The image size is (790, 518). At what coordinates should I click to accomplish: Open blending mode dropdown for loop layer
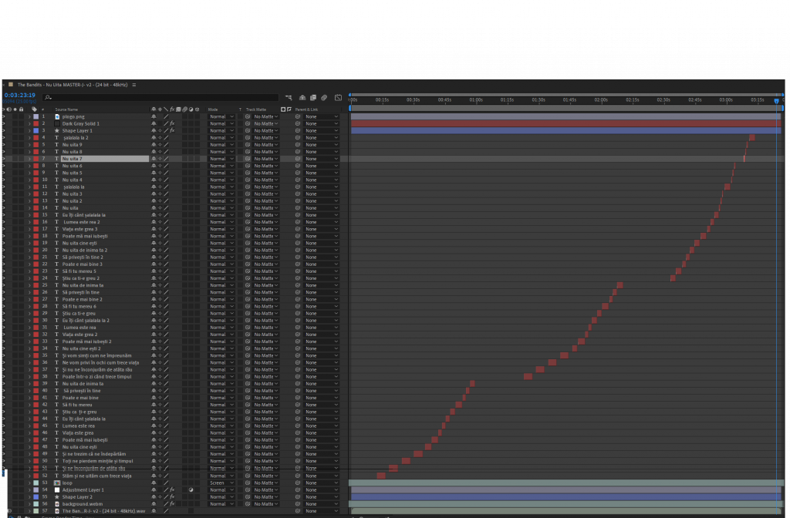point(222,483)
